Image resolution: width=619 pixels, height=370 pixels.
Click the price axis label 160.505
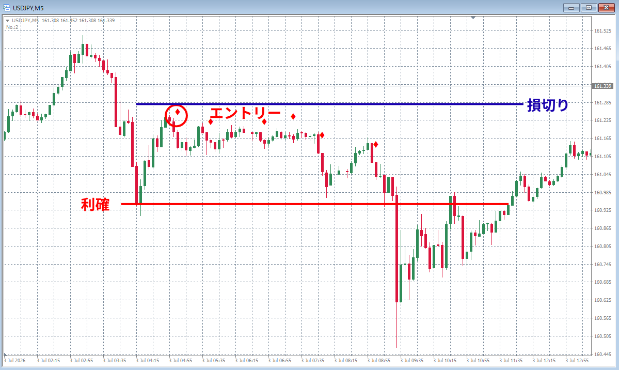click(x=602, y=336)
